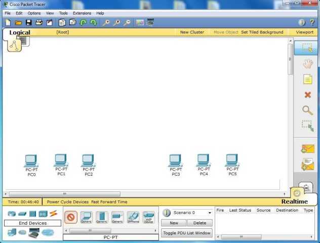Click the Print icon in toolbar

[39, 23]
